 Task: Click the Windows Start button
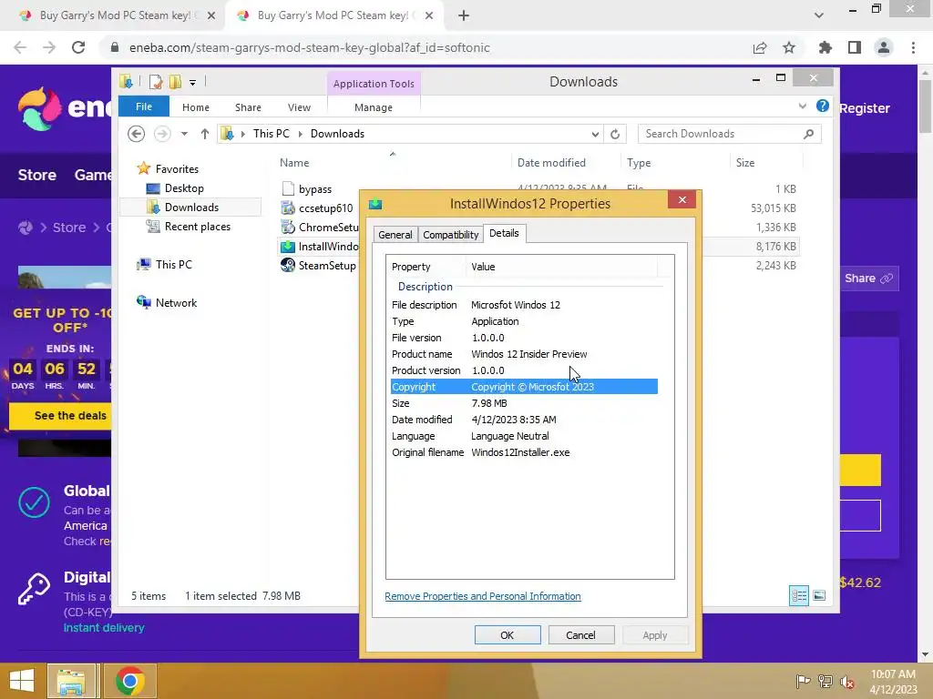coord(22,681)
